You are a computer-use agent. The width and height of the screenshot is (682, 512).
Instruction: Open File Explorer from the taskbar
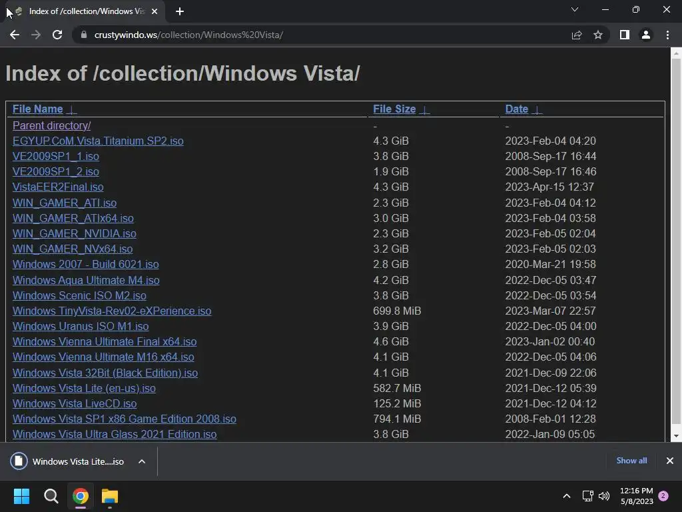pyautogui.click(x=110, y=496)
